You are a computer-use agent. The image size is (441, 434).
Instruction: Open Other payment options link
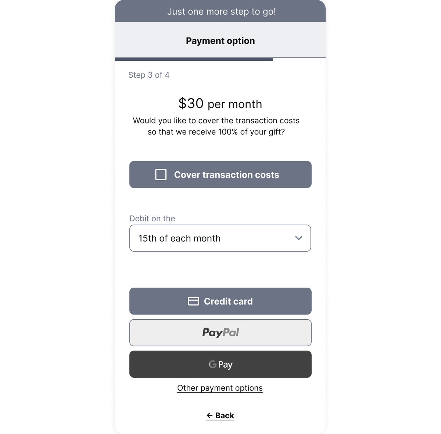click(220, 388)
